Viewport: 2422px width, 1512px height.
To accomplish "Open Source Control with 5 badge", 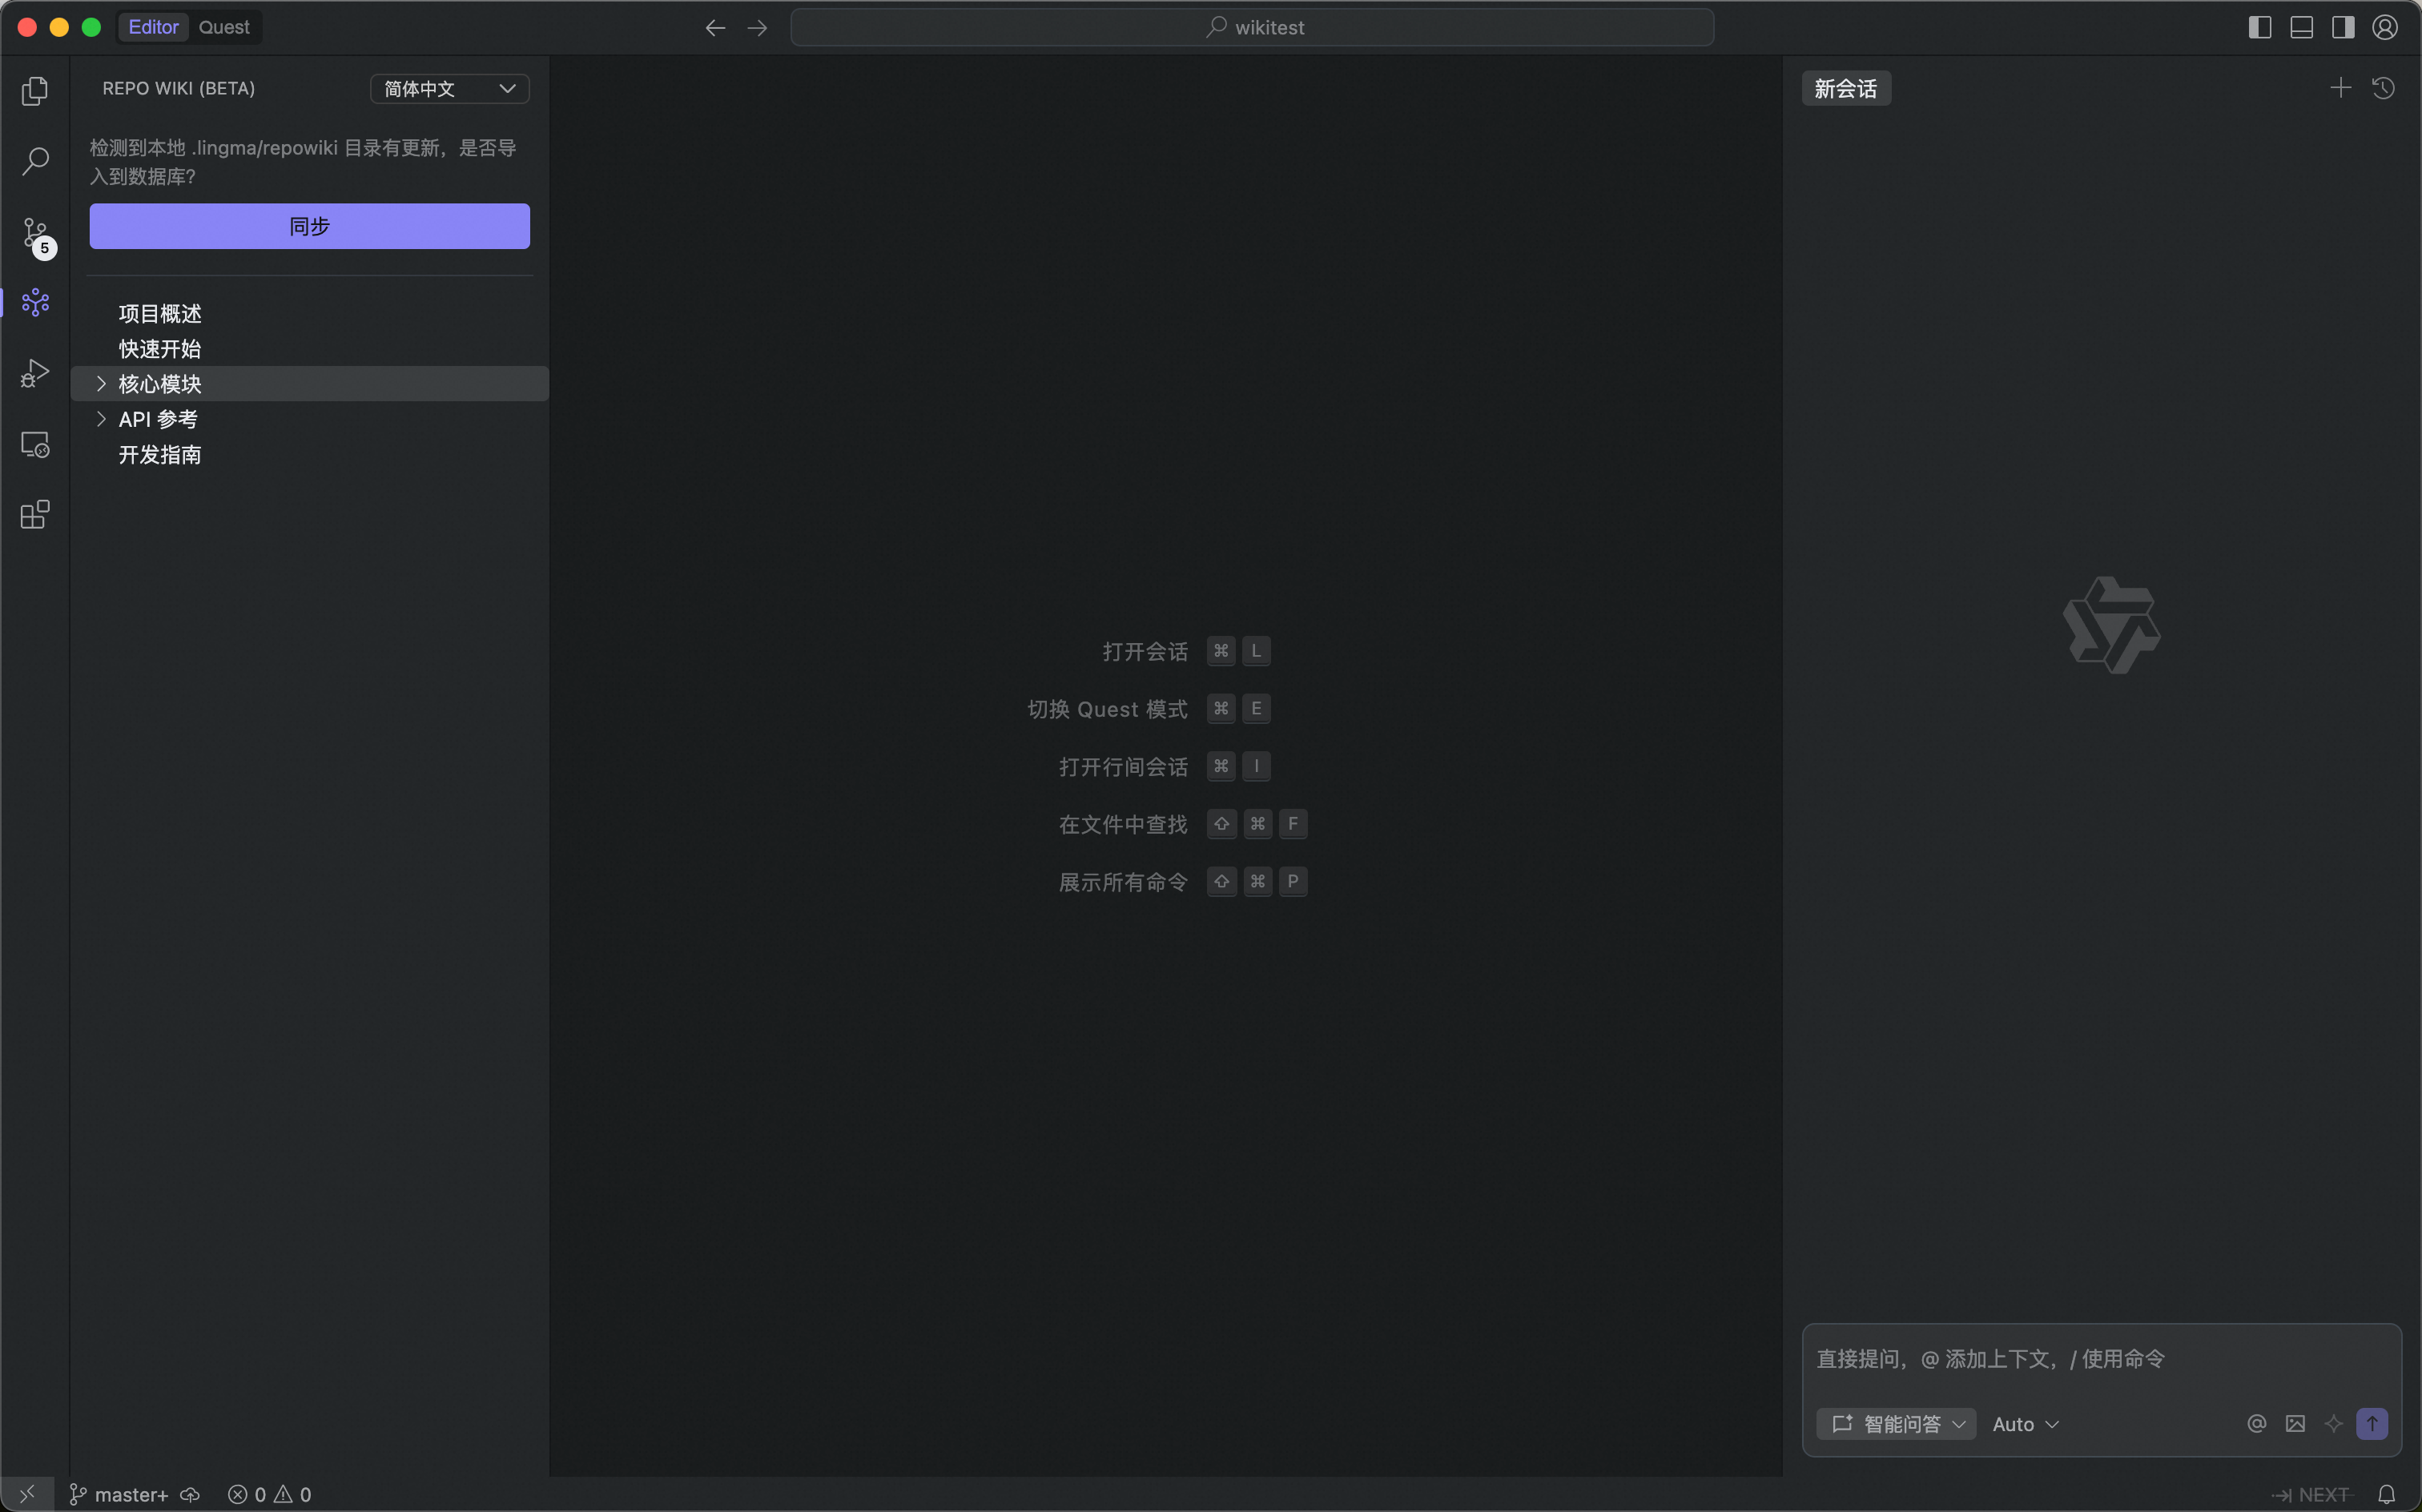I will pos(36,234).
